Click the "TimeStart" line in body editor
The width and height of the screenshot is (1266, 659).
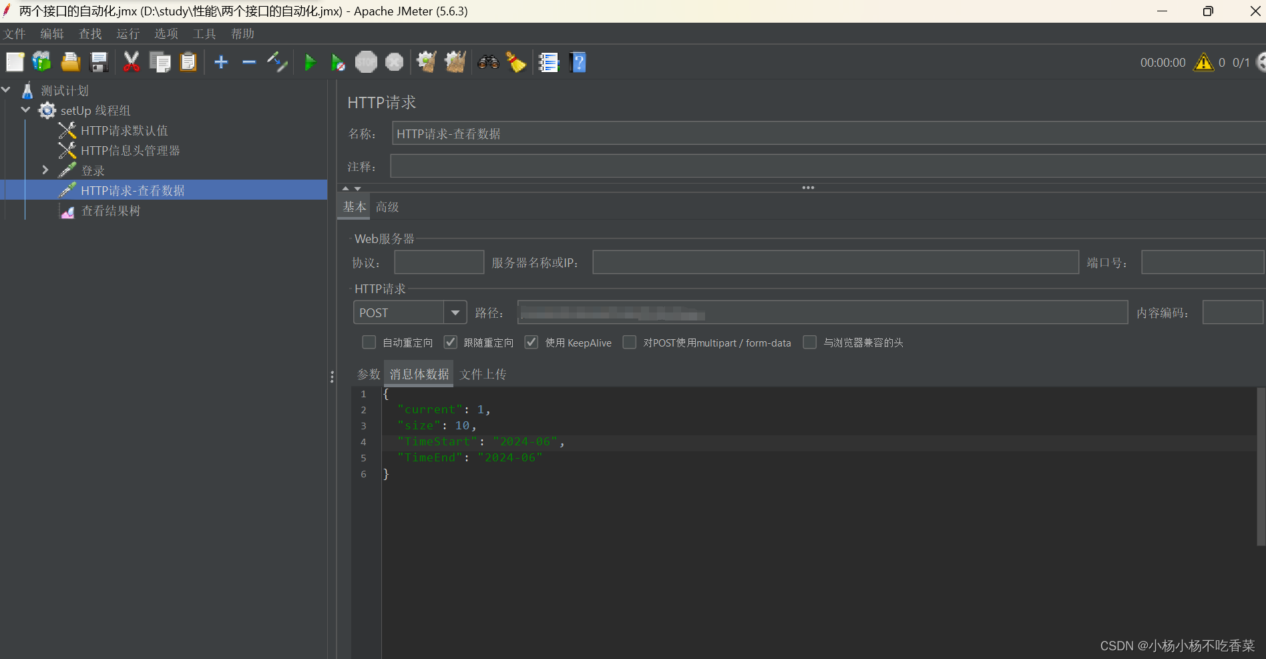pyautogui.click(x=481, y=441)
